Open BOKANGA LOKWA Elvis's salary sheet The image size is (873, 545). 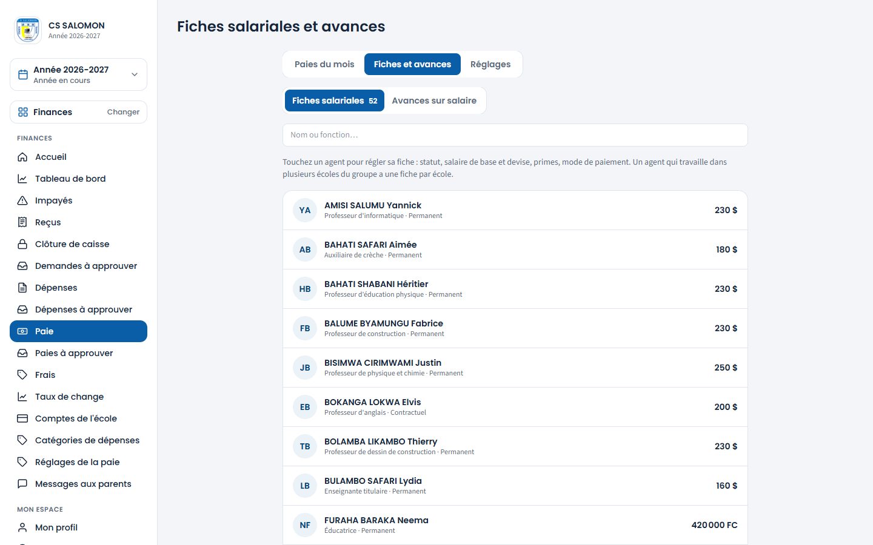coord(515,407)
